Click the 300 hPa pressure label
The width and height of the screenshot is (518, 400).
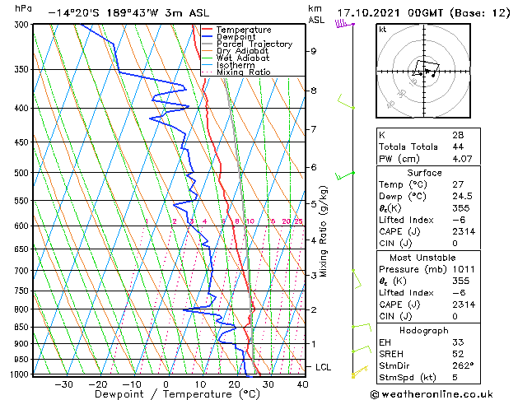tap(21, 25)
